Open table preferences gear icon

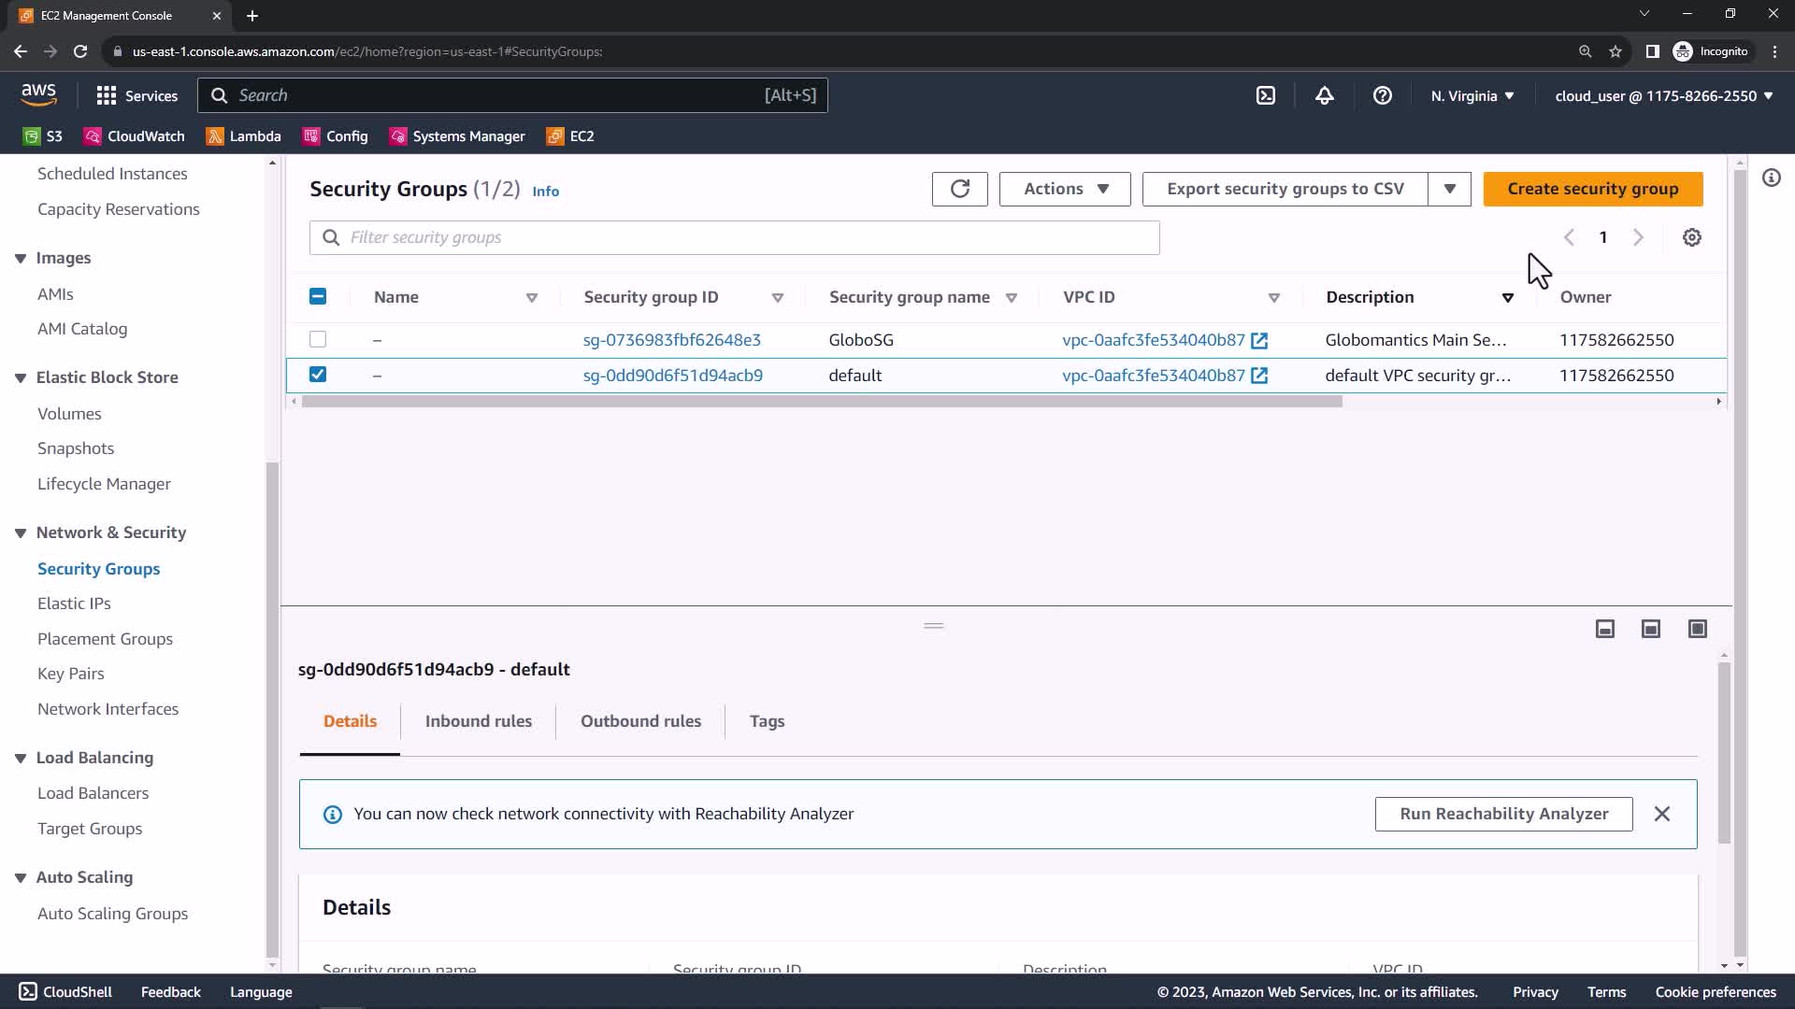pyautogui.click(x=1691, y=237)
